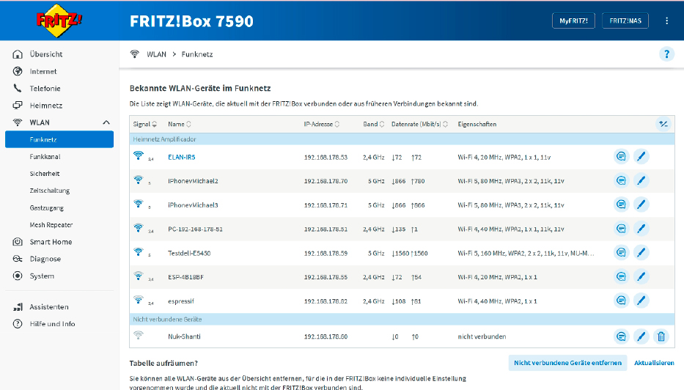Click the espressif device name
This screenshot has width=684, height=390.
(181, 301)
